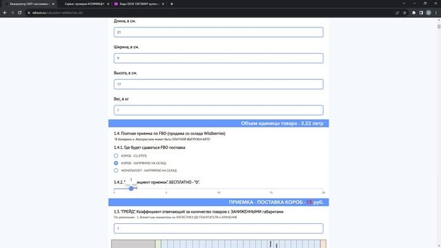Go back with the browser back arrow
Screen dimensions: 441x248
pos(5,12)
